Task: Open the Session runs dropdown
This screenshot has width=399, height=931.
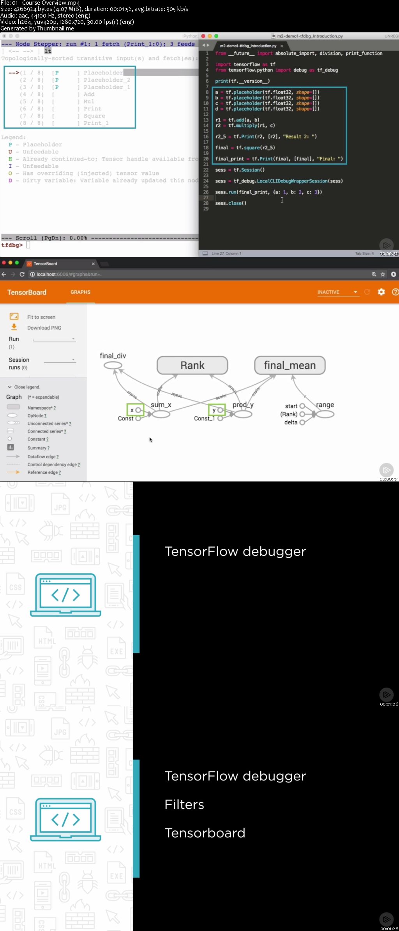Action: click(x=60, y=360)
